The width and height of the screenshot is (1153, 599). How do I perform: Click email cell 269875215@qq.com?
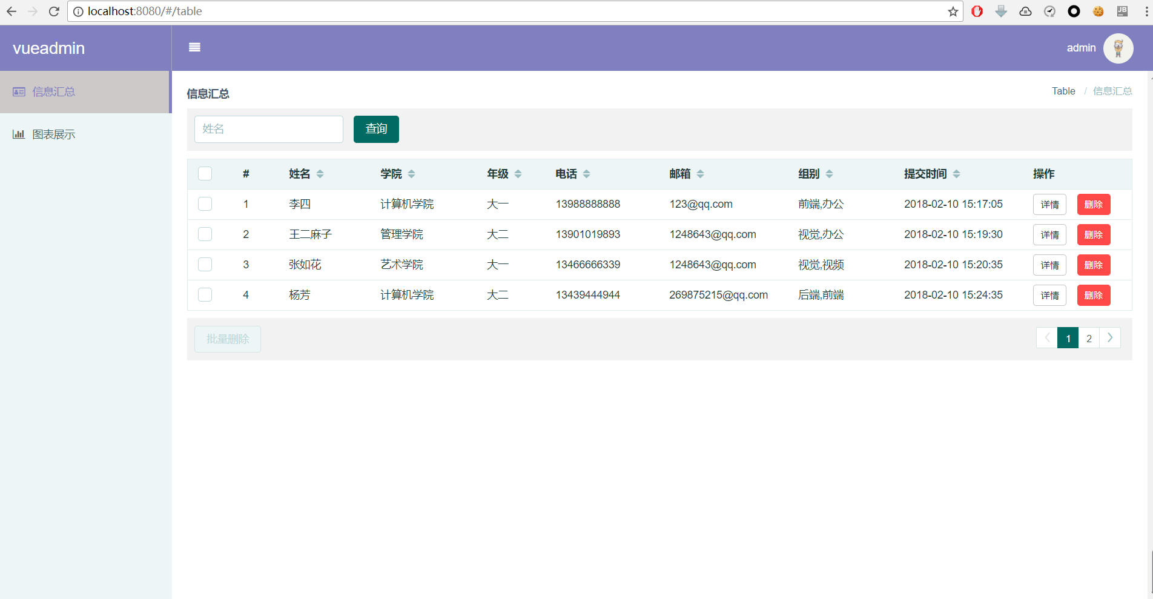tap(718, 295)
